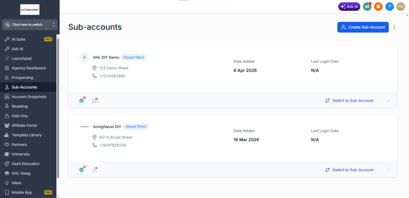
Task: Click the Ask AI sidebar sparkle icon
Action: point(7,49)
